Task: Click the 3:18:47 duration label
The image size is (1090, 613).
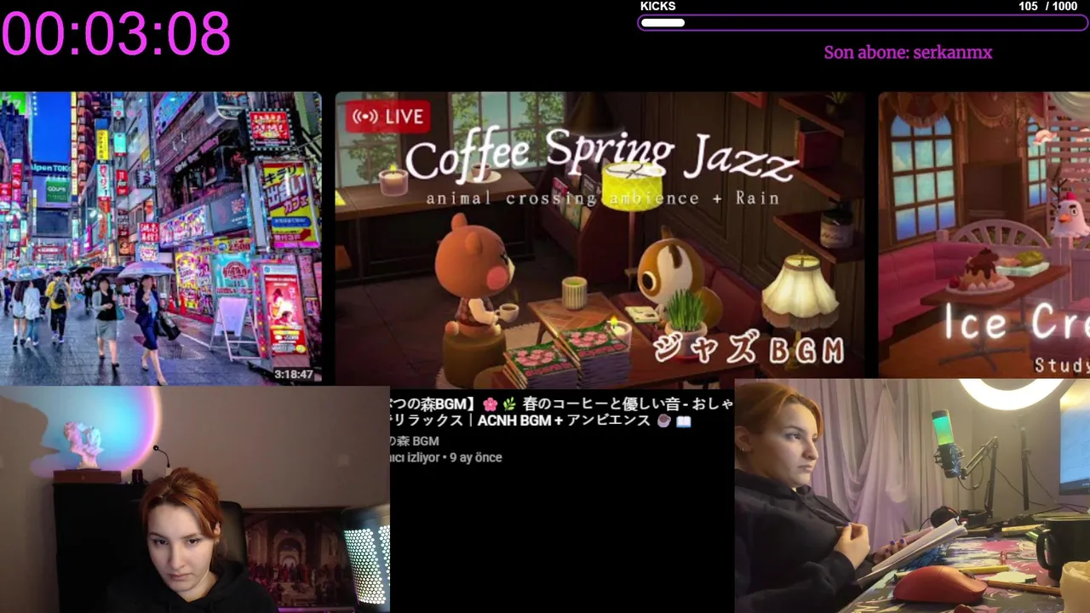Action: point(293,374)
